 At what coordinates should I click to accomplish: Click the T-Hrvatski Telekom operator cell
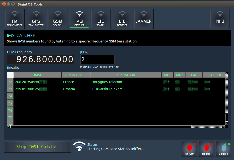126,89
